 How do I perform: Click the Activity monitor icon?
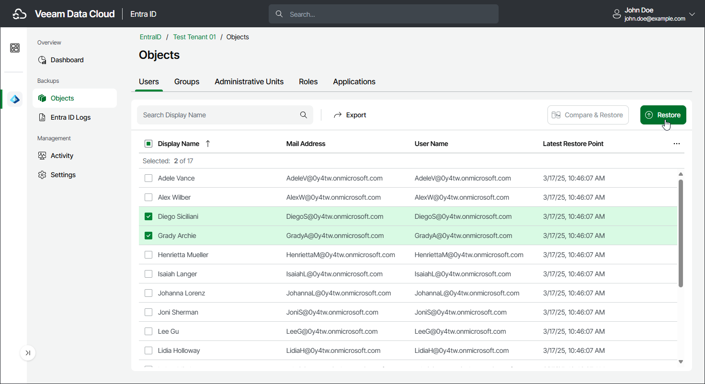[42, 156]
